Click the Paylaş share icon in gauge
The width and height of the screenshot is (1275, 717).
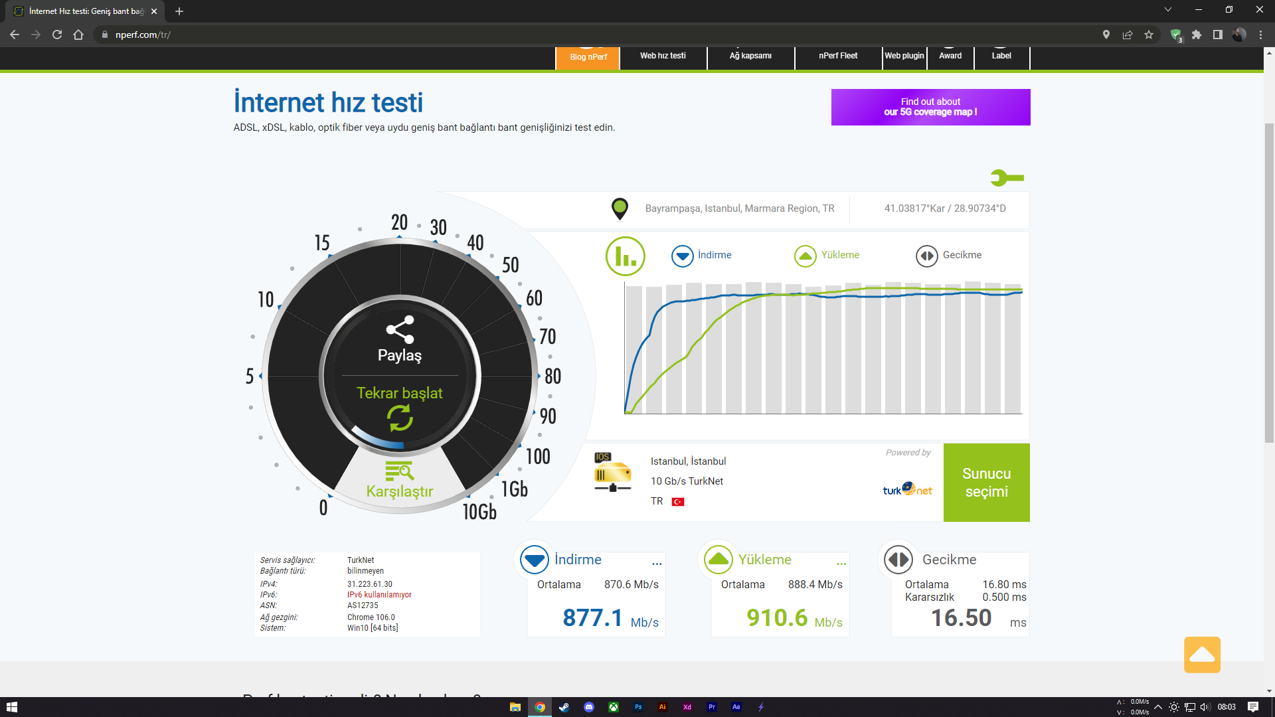click(400, 330)
